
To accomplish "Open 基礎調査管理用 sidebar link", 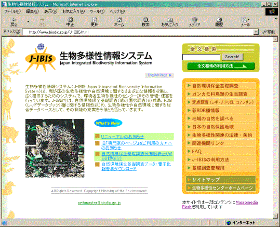I will [x=221, y=168].
